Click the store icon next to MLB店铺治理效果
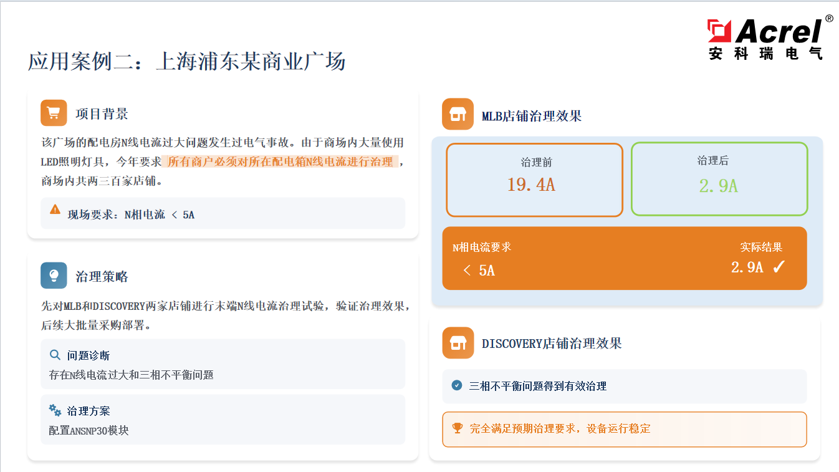839x472 pixels. tap(458, 115)
